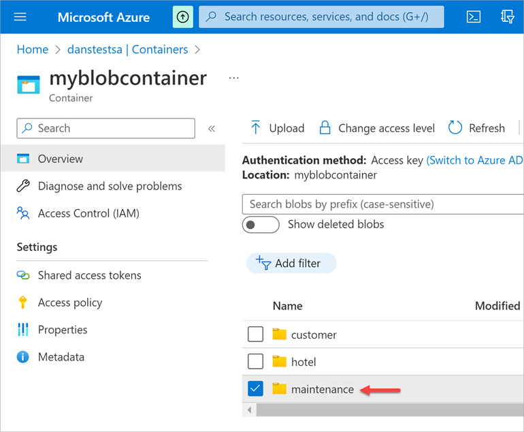Image resolution: width=524 pixels, height=432 pixels.
Task: Click the horizontal scrollbar track below the list
Action: point(390,410)
